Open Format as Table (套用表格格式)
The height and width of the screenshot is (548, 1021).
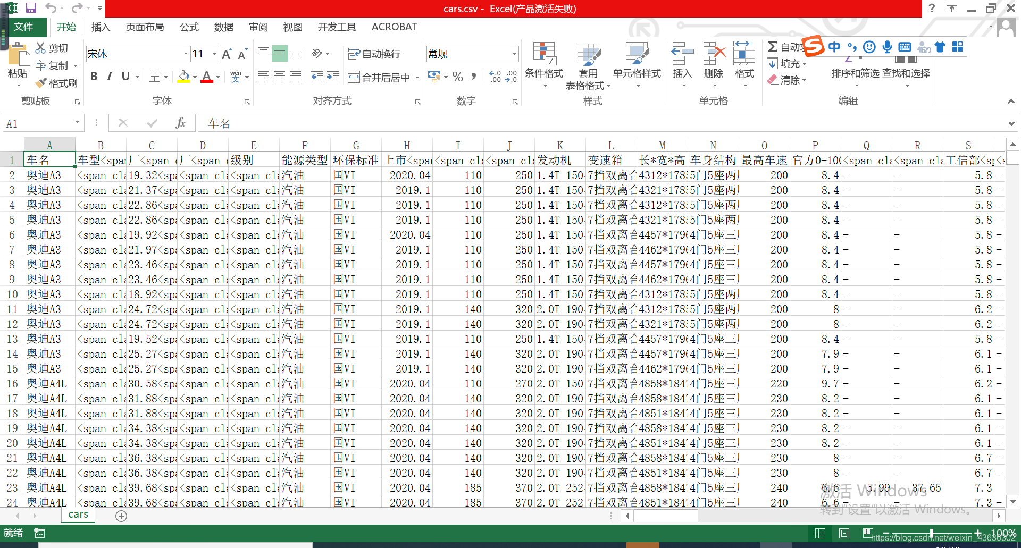pyautogui.click(x=588, y=65)
